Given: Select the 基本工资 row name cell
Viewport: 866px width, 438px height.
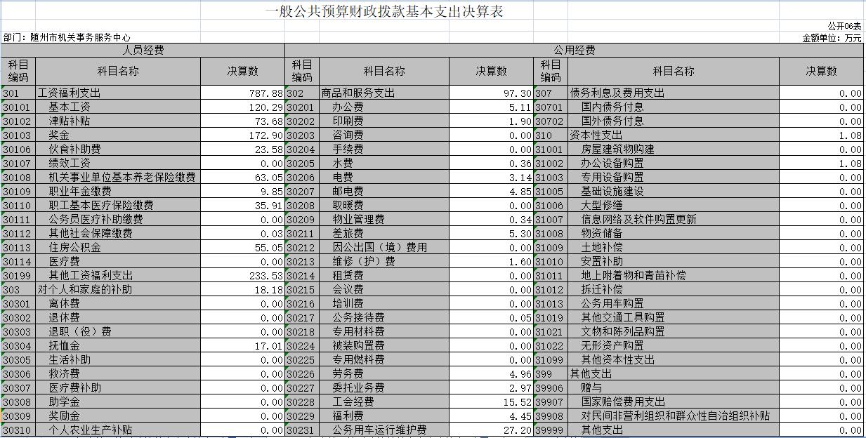Looking at the screenshot, I should [69, 107].
